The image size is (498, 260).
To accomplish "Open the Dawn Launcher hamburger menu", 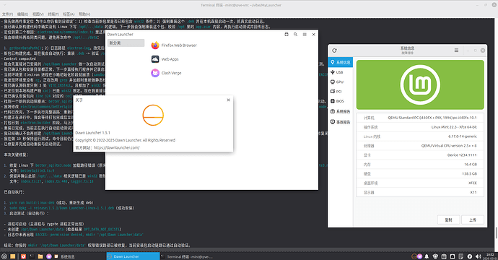I will 305,35.
